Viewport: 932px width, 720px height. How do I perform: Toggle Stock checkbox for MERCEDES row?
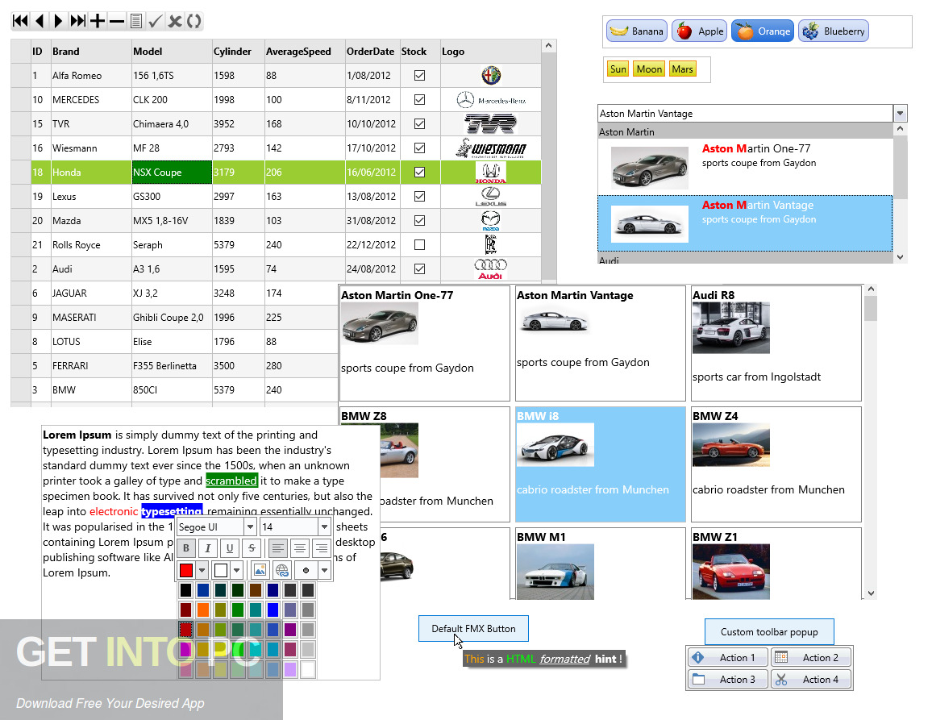(x=419, y=100)
